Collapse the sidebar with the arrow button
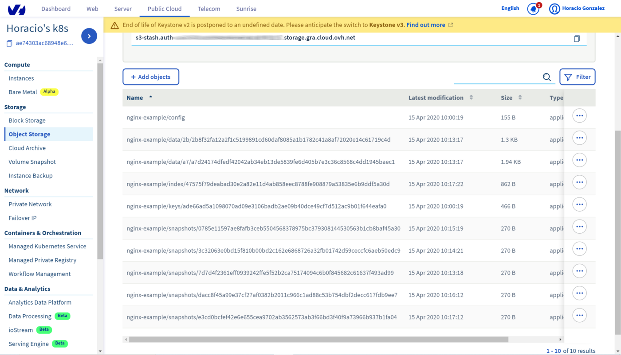 pyautogui.click(x=89, y=36)
